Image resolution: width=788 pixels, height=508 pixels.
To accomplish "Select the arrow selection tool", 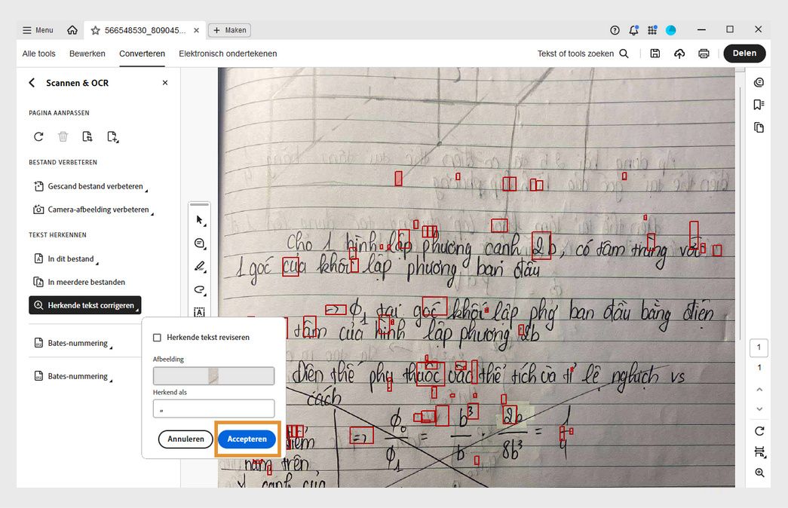I will tap(199, 220).
